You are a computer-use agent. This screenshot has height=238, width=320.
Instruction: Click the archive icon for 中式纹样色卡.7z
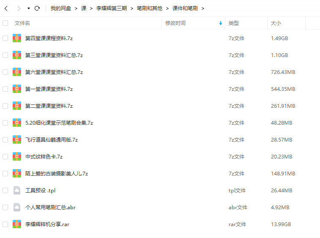click(x=17, y=156)
